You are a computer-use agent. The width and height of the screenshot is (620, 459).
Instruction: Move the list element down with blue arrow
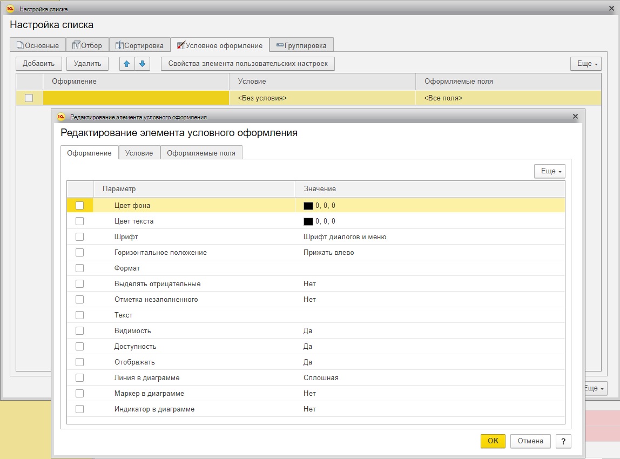pyautogui.click(x=143, y=64)
